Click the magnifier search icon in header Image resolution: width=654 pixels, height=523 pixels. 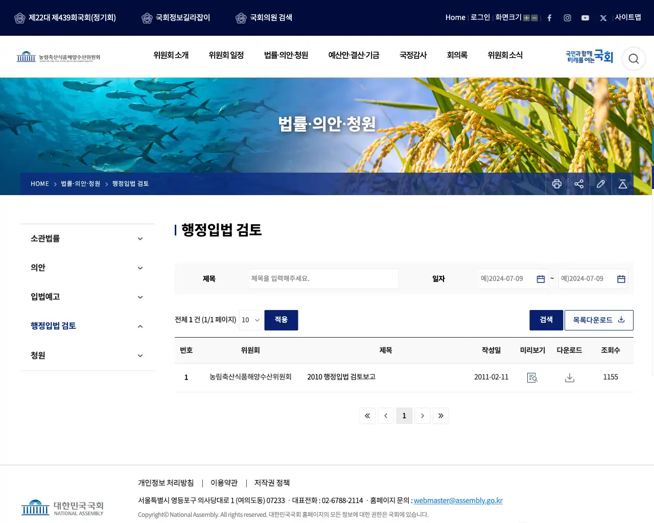point(634,59)
